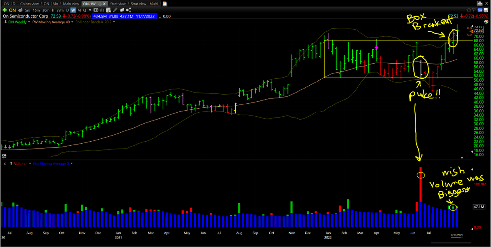Switch to the ON-1D tab
The height and width of the screenshot is (247, 491).
coord(9,4)
